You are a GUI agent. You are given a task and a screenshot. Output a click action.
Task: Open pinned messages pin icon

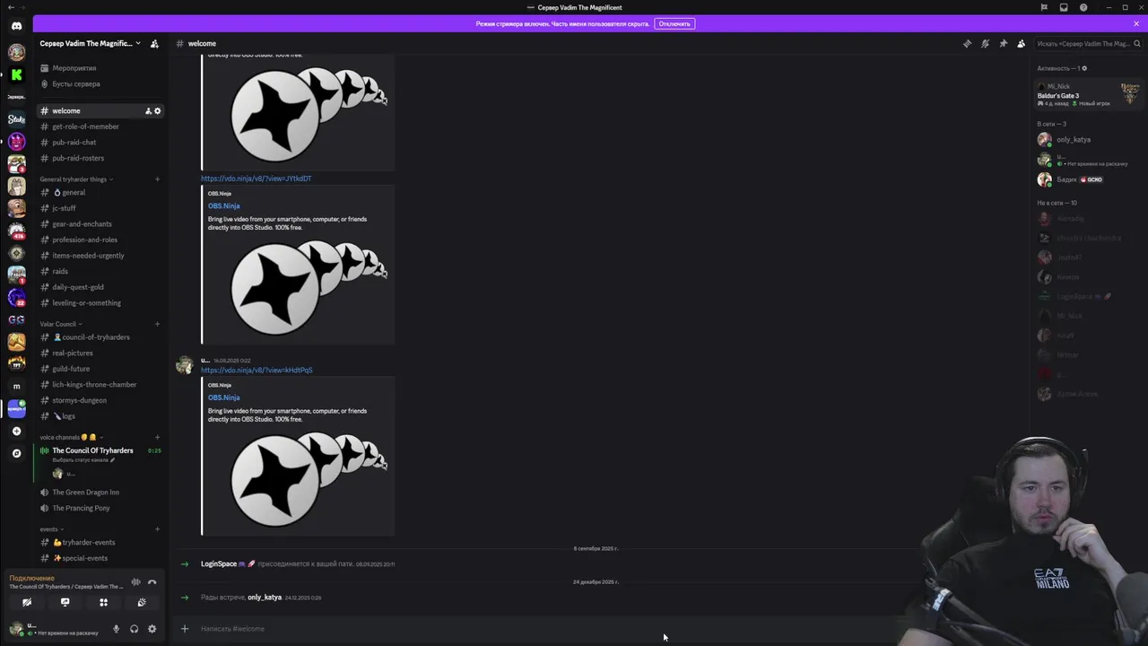[1003, 43]
